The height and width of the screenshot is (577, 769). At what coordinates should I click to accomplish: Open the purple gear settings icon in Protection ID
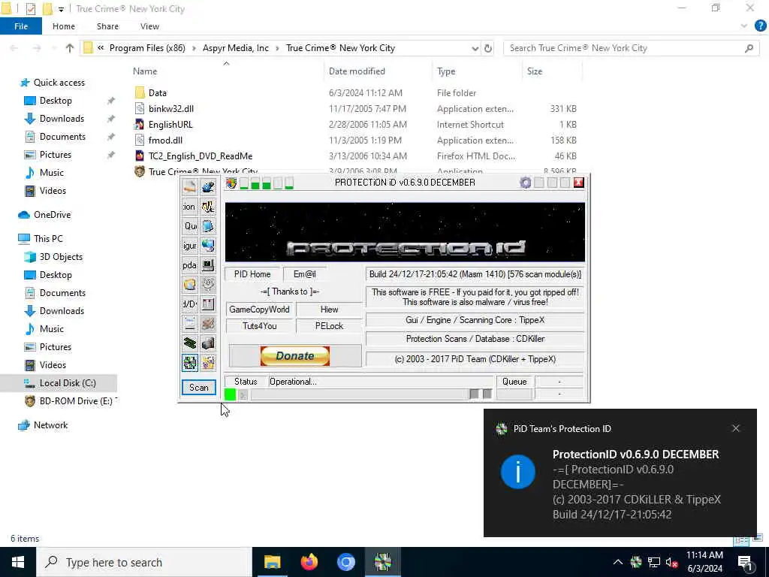tap(525, 183)
